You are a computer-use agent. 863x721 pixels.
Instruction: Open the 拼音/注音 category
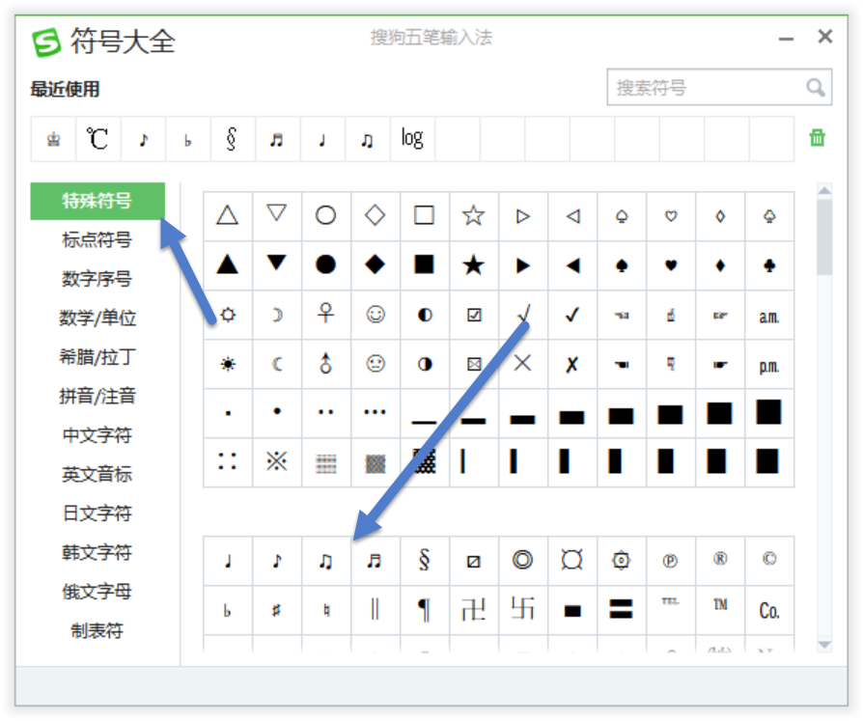(97, 397)
